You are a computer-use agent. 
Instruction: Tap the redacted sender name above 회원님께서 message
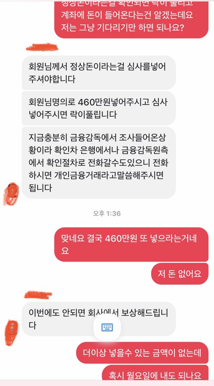point(42,47)
